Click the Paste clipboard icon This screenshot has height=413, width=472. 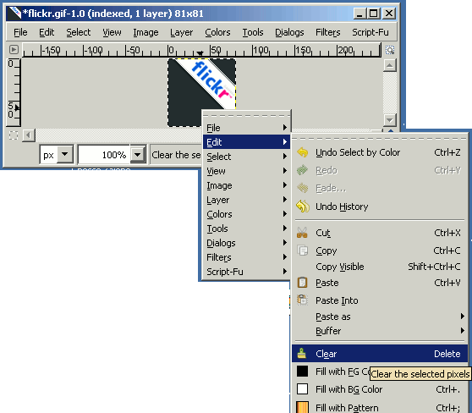(x=302, y=283)
